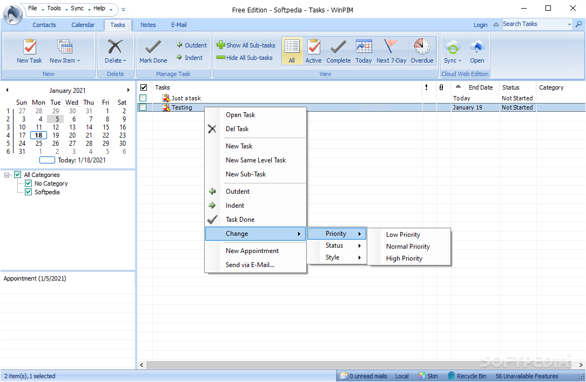This screenshot has height=382, width=586.
Task: Select Low Priority option
Action: click(x=409, y=235)
